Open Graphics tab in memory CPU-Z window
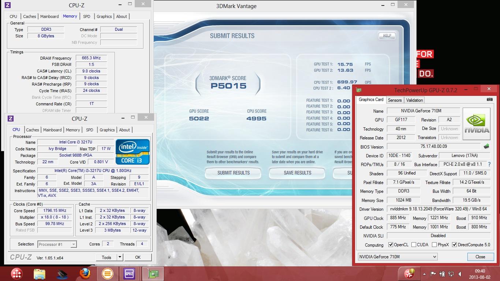 tap(104, 16)
